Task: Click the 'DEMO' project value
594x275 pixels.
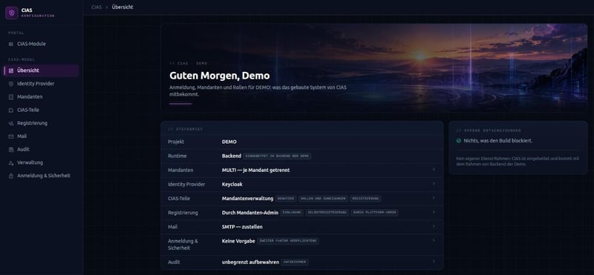Action: (x=229, y=142)
